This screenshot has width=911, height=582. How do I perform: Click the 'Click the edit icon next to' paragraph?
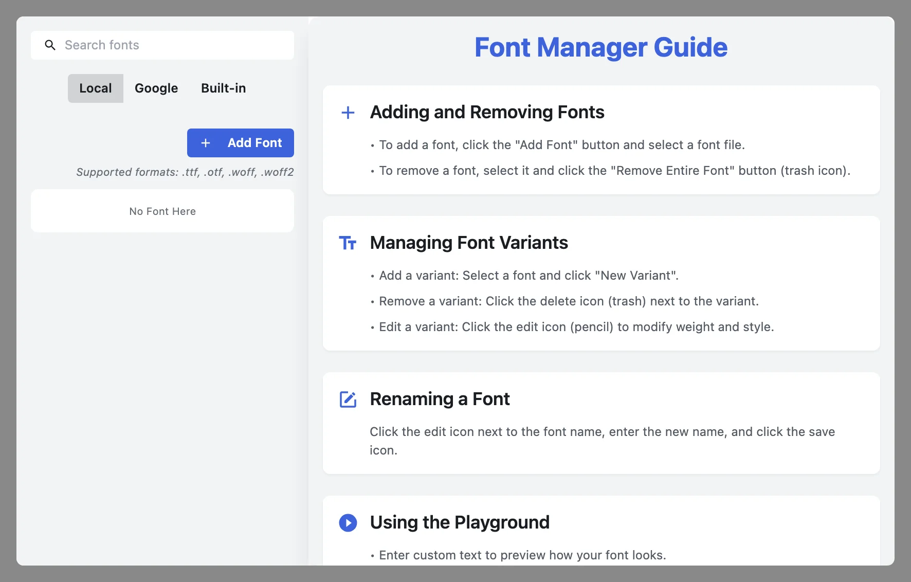pyautogui.click(x=602, y=441)
